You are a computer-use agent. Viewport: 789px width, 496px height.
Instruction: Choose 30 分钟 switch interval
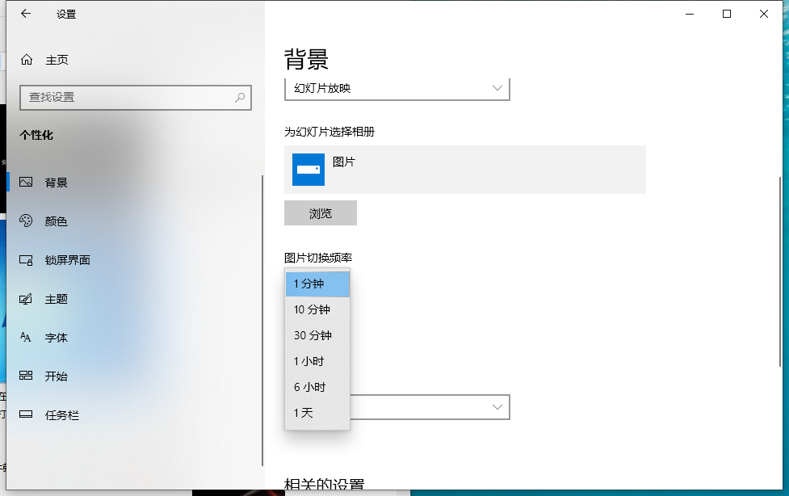pos(317,335)
